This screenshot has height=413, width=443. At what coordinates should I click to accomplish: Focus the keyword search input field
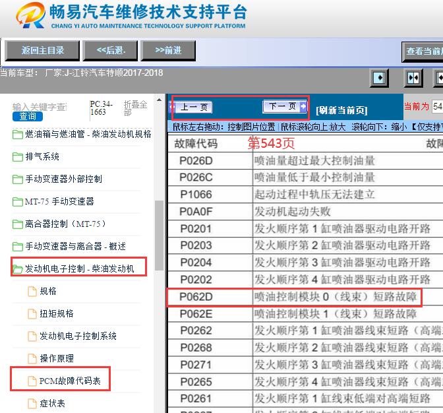[40, 107]
